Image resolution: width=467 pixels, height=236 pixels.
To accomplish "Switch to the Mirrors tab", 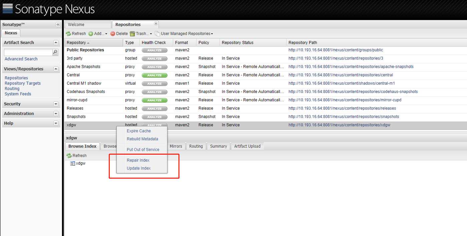I will point(176,146).
